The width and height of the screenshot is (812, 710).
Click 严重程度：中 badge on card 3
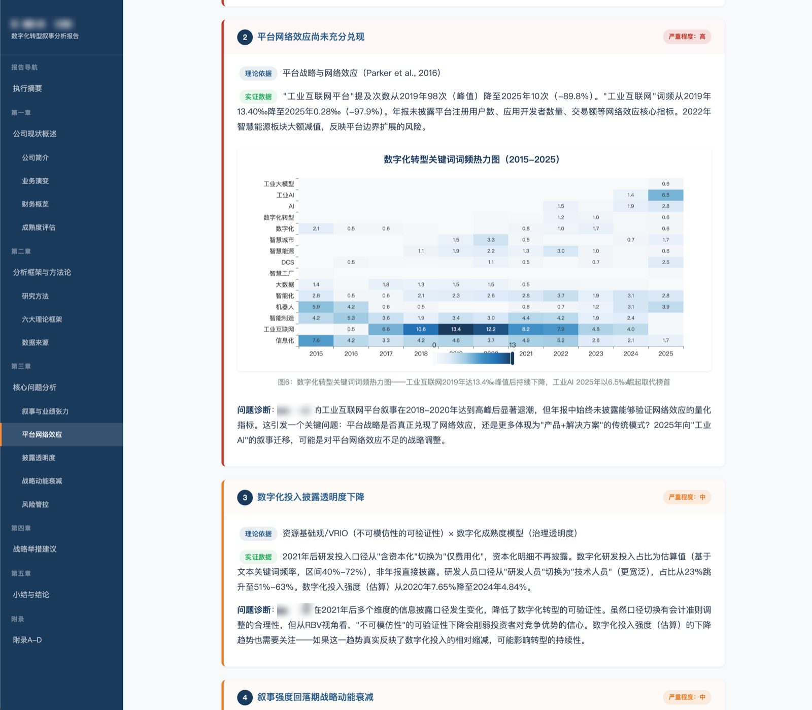[687, 497]
